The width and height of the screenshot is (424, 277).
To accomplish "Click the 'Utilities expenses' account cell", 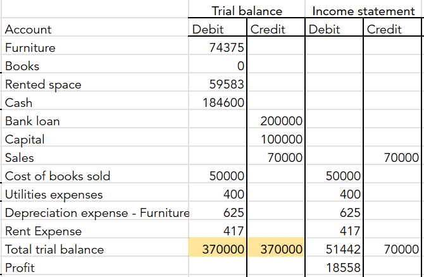I will (x=95, y=193).
